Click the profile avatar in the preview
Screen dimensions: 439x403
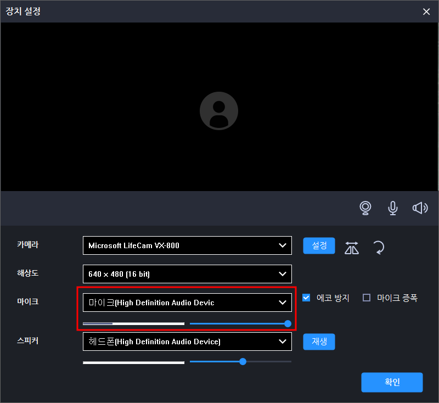click(219, 111)
